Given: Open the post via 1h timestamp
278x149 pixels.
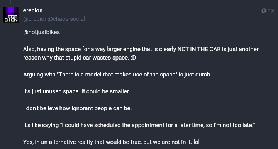Looking at the screenshot, I should 271,11.
